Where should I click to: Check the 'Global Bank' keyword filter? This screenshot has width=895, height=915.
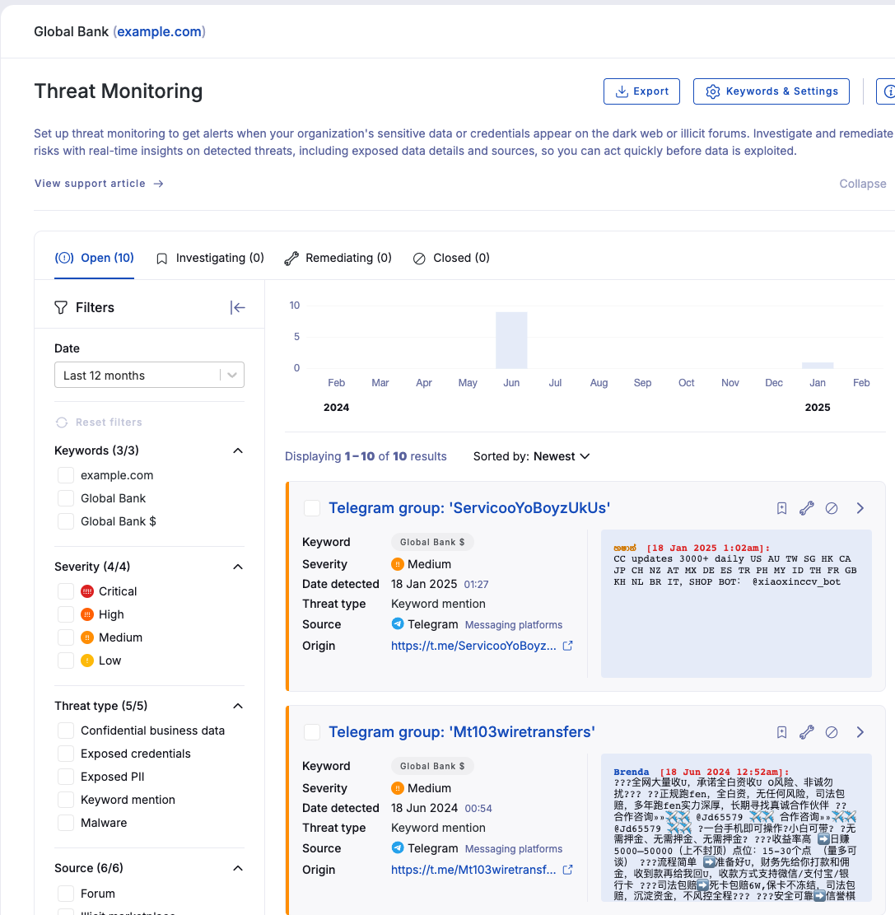coord(66,497)
